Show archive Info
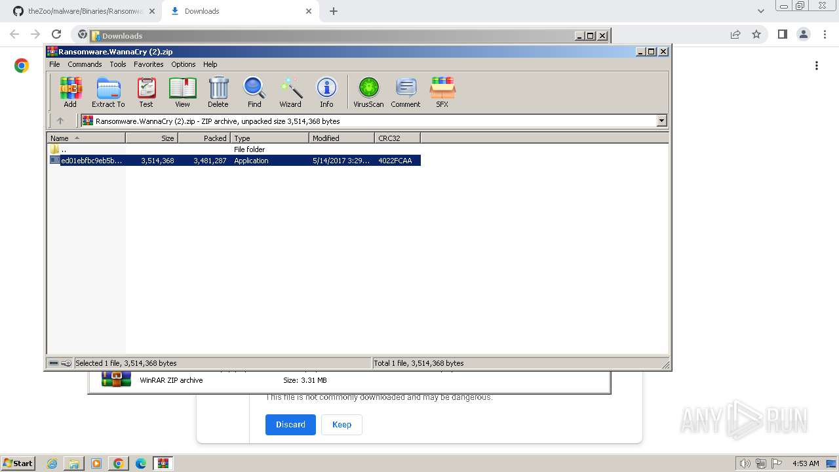 [326, 92]
